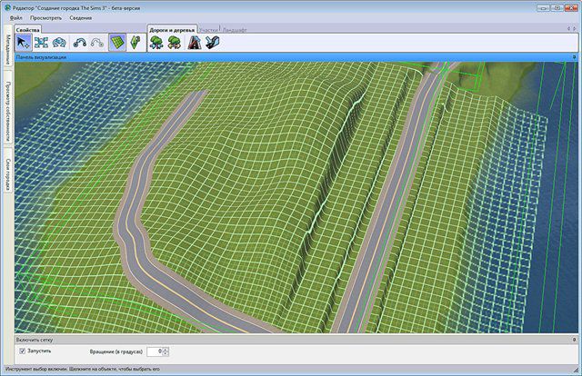
Task: Select the arrow selection tool
Action: tap(24, 42)
